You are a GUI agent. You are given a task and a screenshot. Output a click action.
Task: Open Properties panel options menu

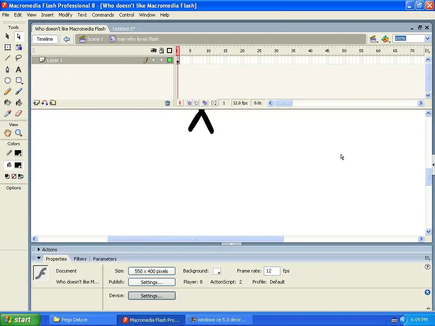click(x=427, y=258)
